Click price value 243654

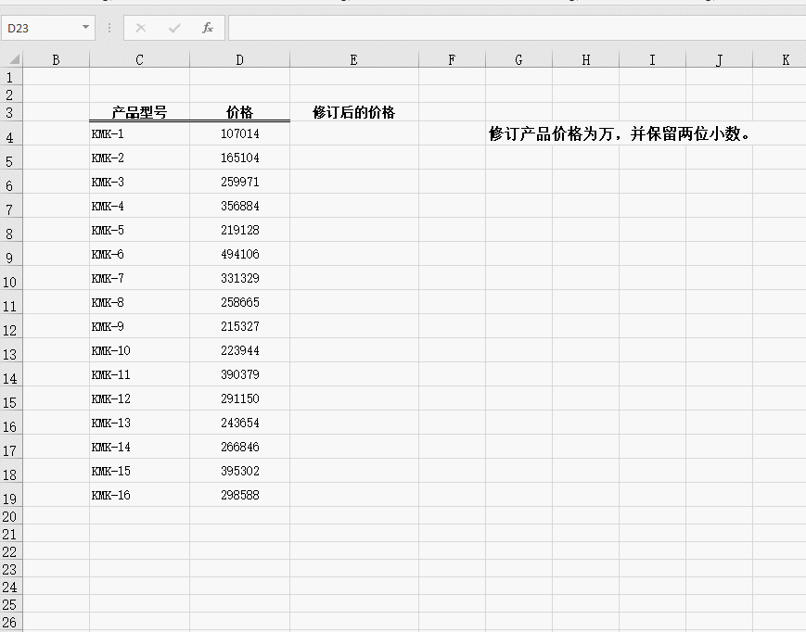click(x=239, y=423)
